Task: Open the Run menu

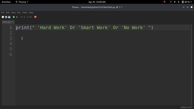Action: [x=19, y=12]
